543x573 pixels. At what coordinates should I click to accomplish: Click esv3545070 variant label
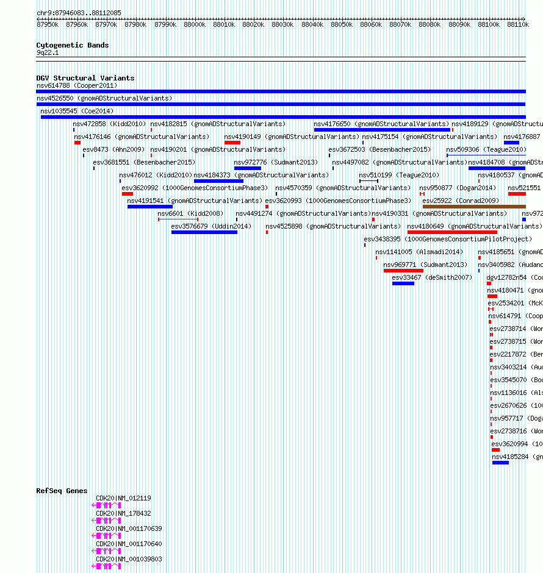516,380
